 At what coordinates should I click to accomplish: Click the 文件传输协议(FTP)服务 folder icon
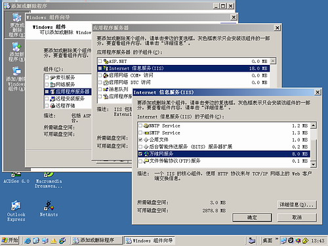(146, 161)
